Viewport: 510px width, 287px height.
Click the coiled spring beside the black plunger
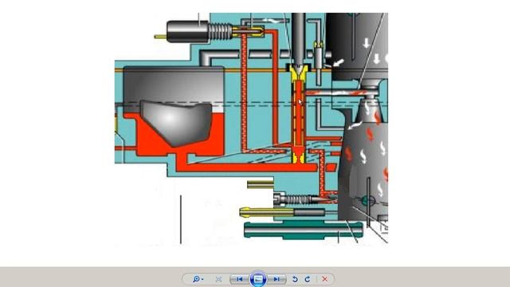(220, 32)
